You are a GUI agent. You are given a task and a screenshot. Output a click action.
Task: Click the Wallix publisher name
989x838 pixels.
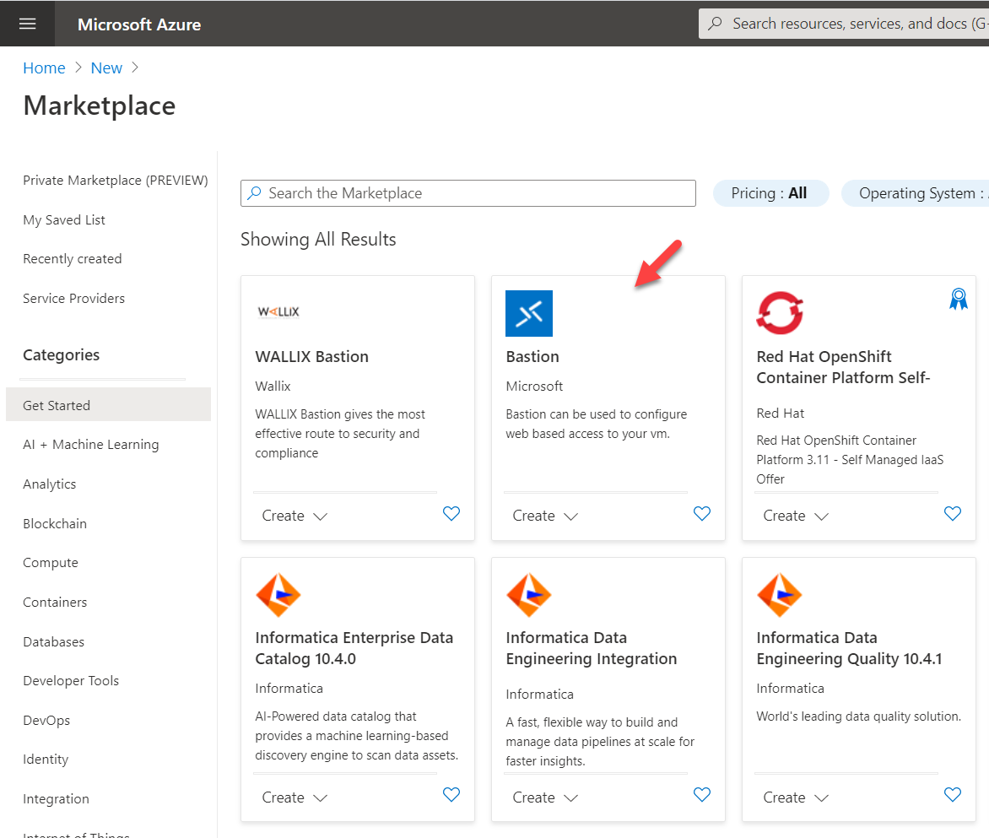coord(273,386)
